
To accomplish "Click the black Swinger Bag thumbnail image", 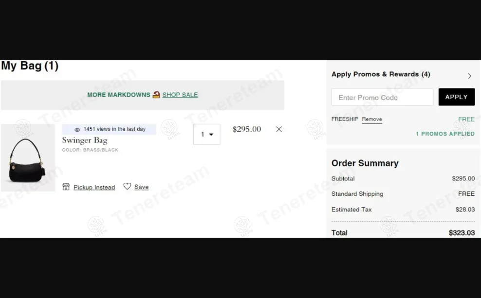I will pos(28,158).
